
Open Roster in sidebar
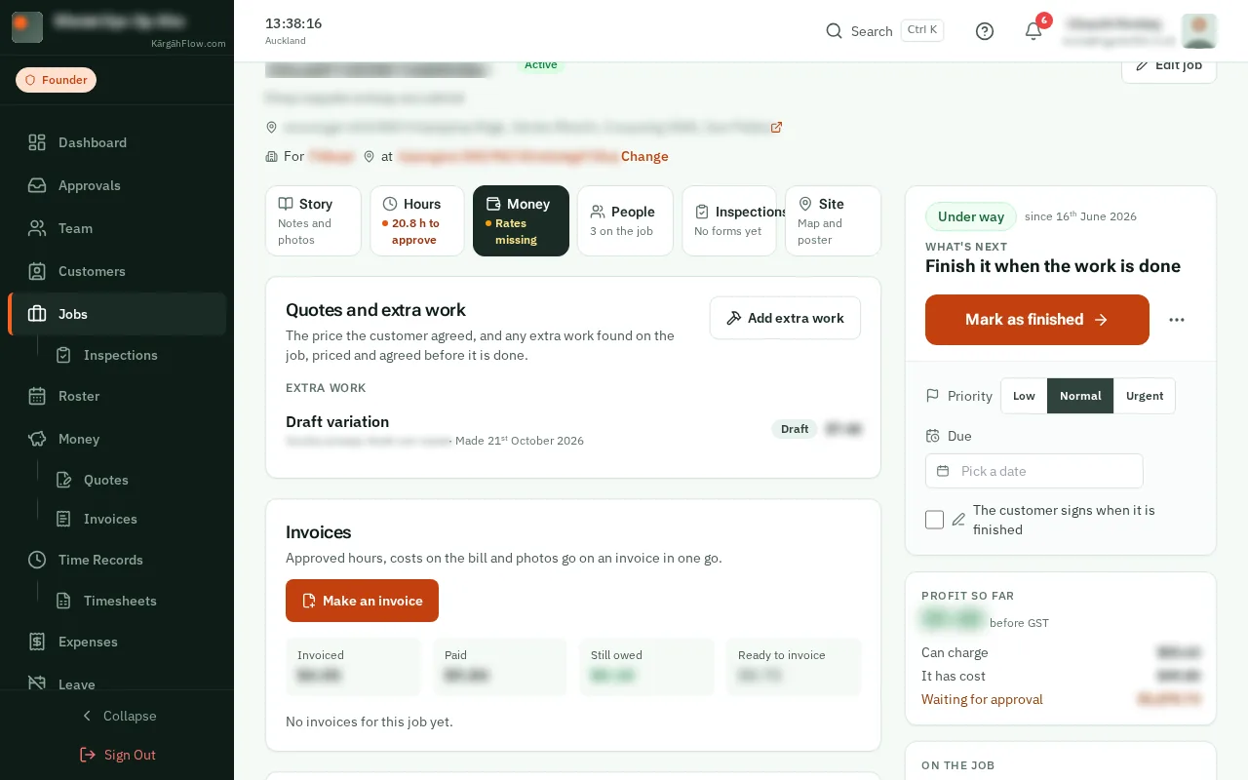click(x=117, y=396)
